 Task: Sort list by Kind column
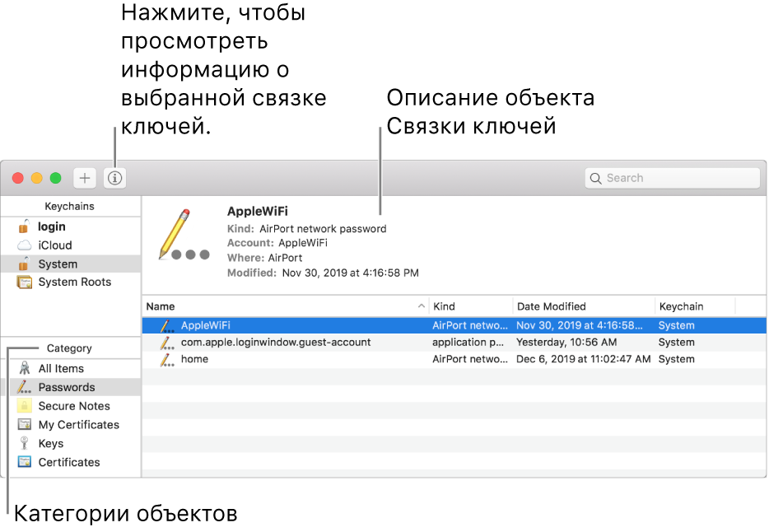[x=471, y=306]
